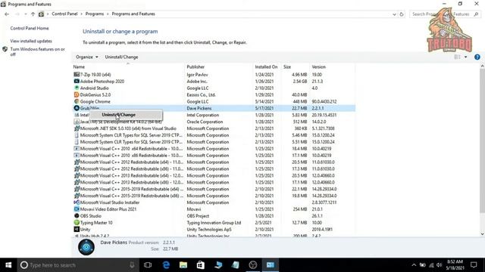Screen dimensions: 485x272
Task: Click the Google Chrome program icon
Action: (77, 101)
